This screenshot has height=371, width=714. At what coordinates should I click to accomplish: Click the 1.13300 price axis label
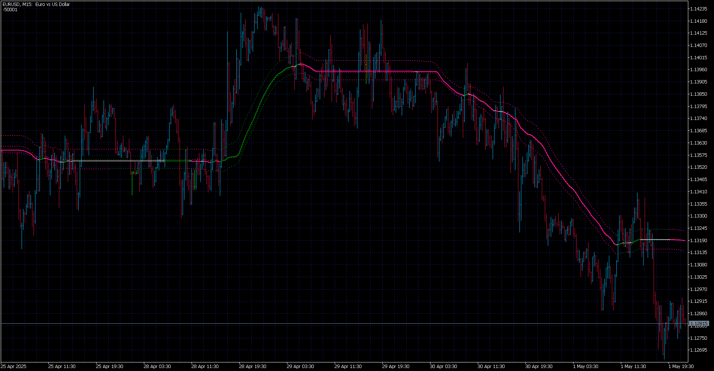[698, 216]
